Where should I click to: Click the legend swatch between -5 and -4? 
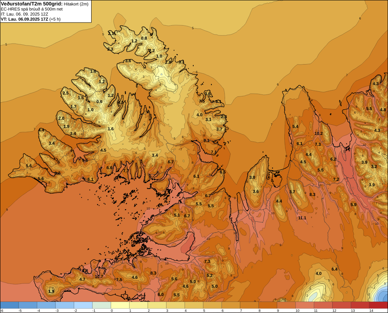[28, 305]
